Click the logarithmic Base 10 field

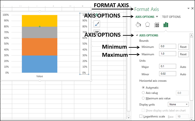[182, 116]
